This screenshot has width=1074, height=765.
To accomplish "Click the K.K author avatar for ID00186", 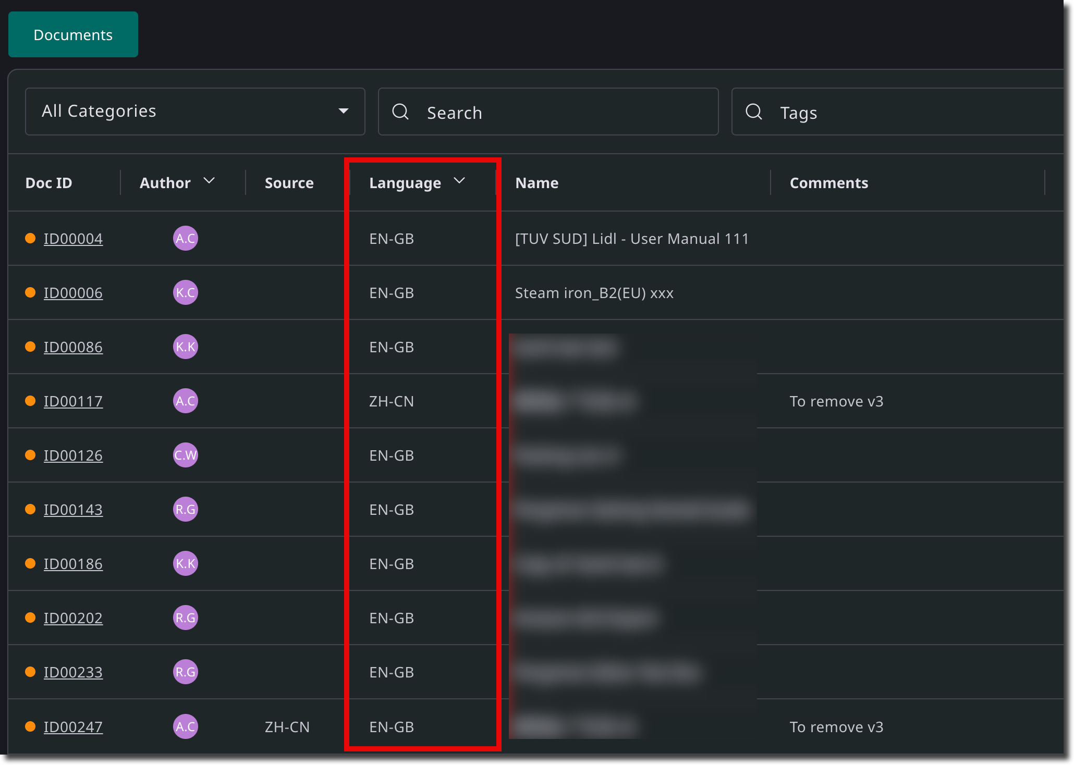I will (186, 563).
